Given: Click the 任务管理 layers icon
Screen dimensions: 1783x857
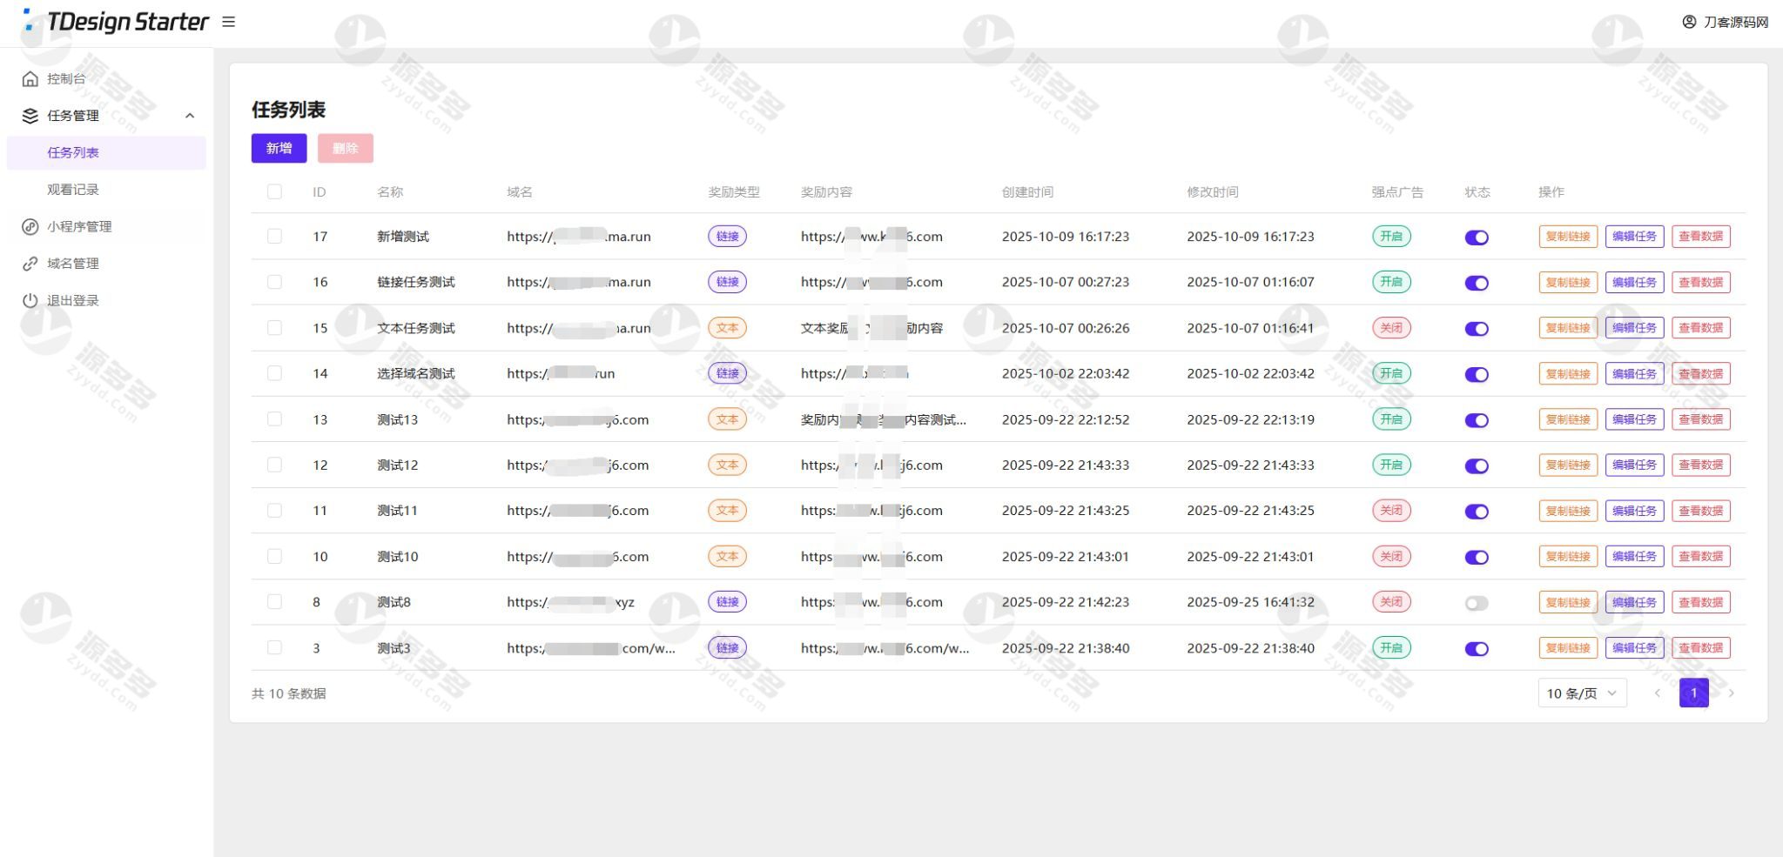Looking at the screenshot, I should click(30, 116).
